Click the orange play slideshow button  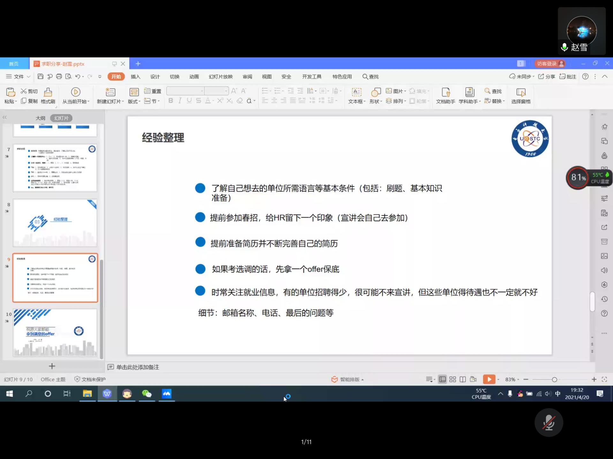[489, 379]
